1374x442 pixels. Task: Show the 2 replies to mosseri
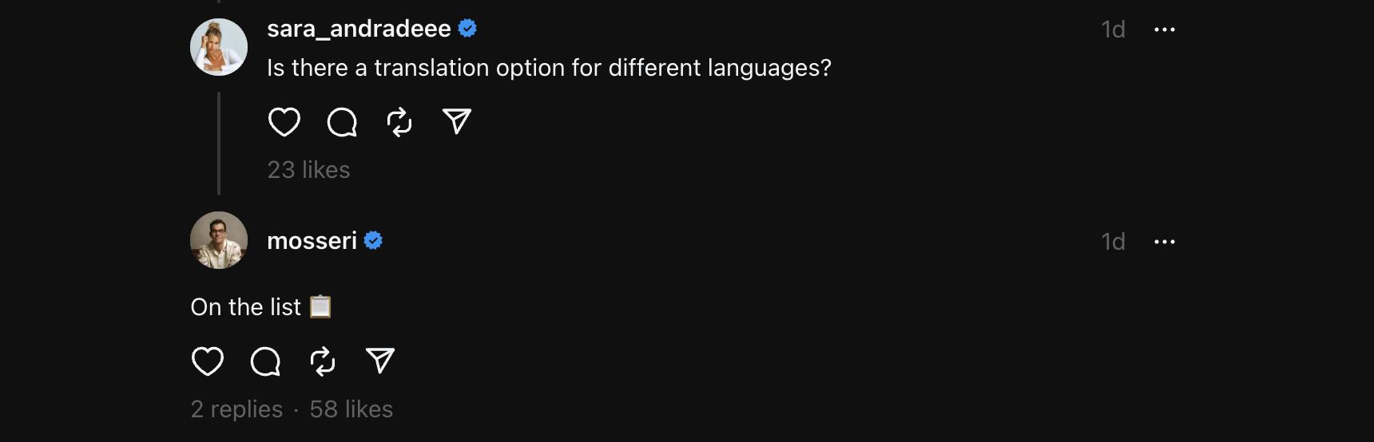236,409
